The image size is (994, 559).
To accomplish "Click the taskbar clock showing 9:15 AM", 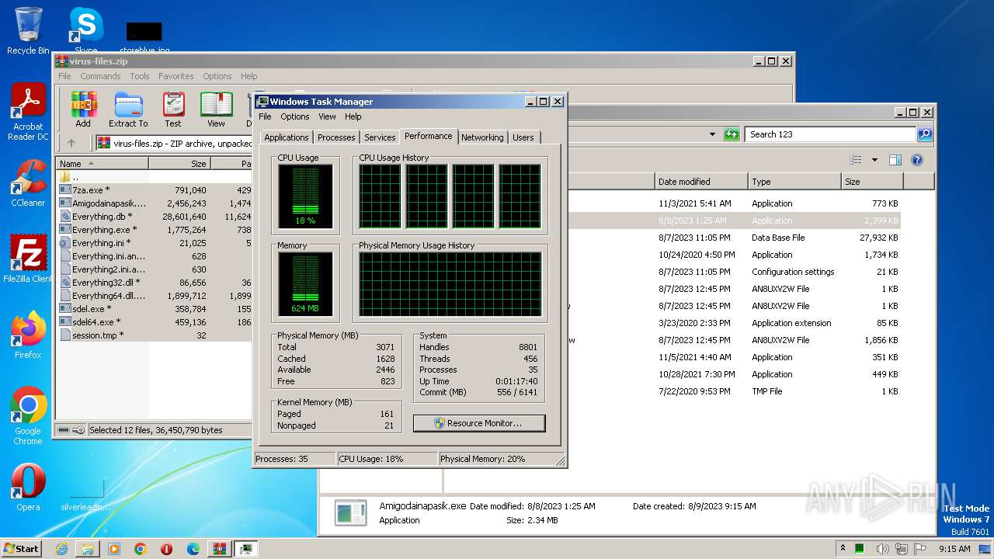I will (954, 549).
